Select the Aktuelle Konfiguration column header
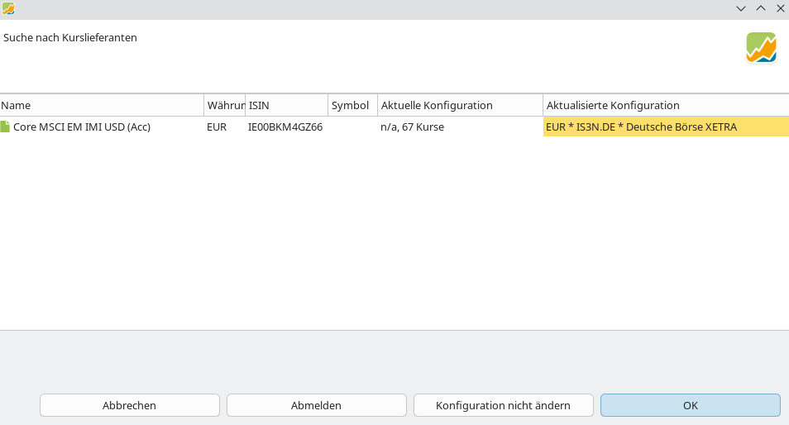Image resolution: width=789 pixels, height=425 pixels. click(x=459, y=105)
